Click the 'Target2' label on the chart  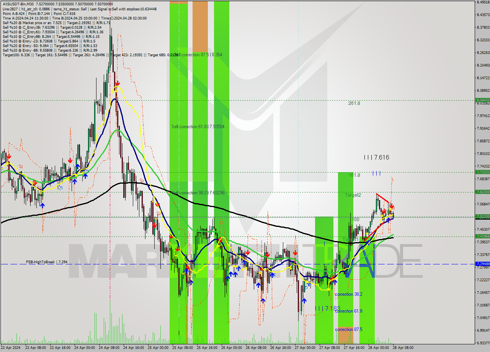[x=353, y=195]
